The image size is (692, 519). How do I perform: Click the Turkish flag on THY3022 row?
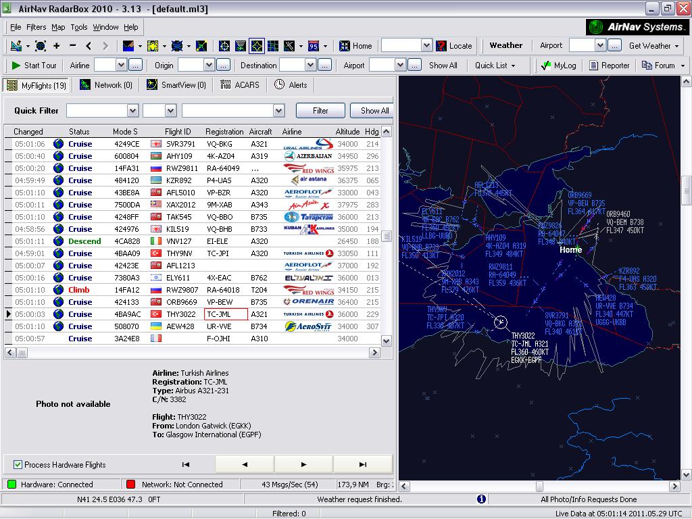pos(156,314)
